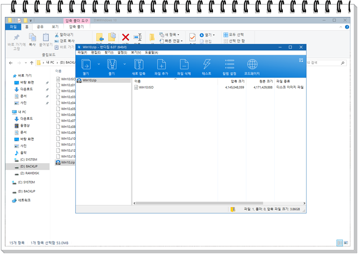Click the Bandizip 열기 (Open) toolbar icon

[x=86, y=64]
